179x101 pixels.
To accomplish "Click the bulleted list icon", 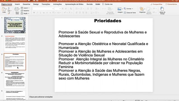I will coord(76,9).
